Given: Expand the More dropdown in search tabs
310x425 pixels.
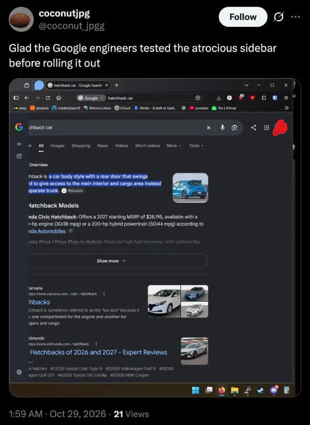Looking at the screenshot, I should click(x=174, y=145).
